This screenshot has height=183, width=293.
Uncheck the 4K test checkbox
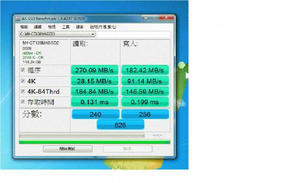(22, 81)
